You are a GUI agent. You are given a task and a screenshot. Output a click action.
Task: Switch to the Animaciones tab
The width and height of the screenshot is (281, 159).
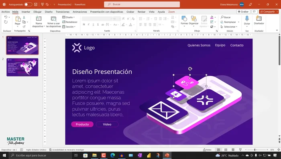[x=80, y=12]
